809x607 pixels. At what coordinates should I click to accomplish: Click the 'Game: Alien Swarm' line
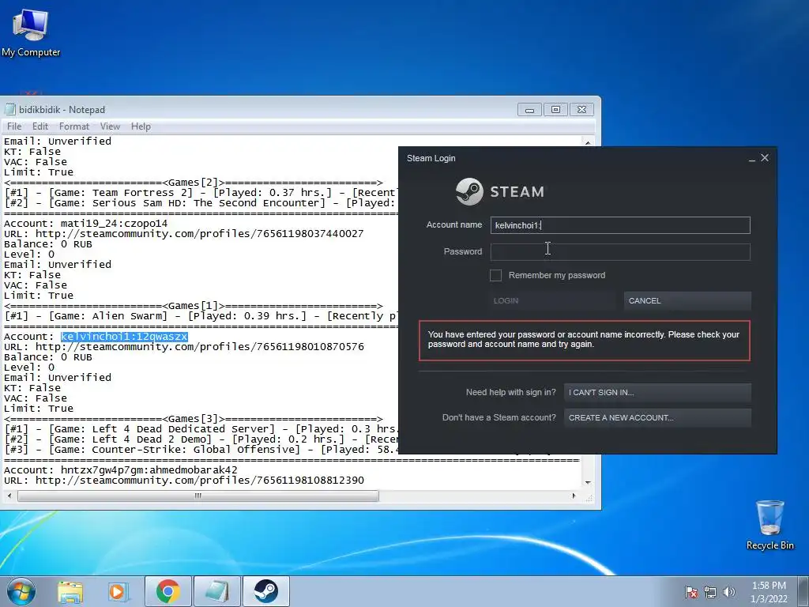coord(201,316)
